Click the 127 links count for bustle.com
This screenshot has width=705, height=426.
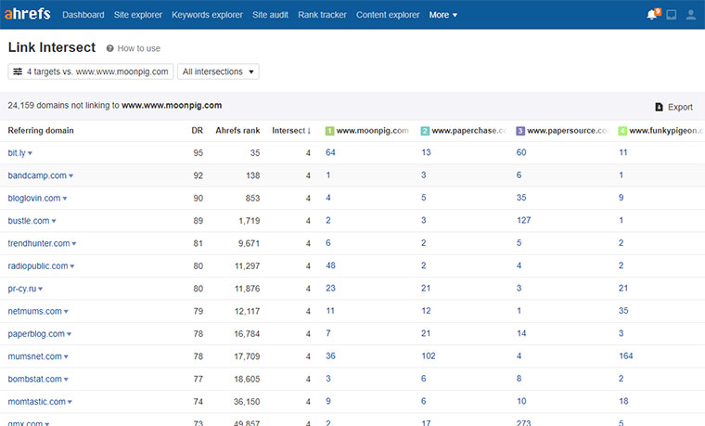[525, 221]
